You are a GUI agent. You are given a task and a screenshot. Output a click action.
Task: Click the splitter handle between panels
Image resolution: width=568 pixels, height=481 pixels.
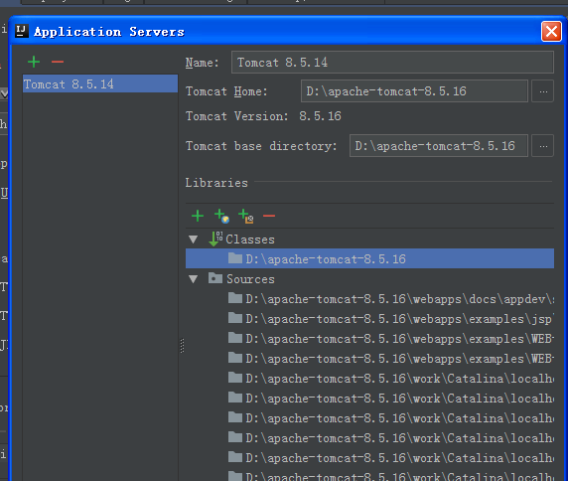click(x=182, y=346)
